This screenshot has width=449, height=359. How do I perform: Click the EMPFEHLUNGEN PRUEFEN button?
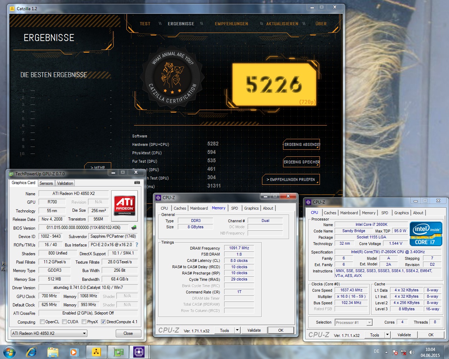[291, 179]
